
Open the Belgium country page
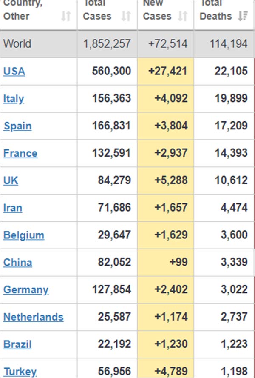pos(23,235)
